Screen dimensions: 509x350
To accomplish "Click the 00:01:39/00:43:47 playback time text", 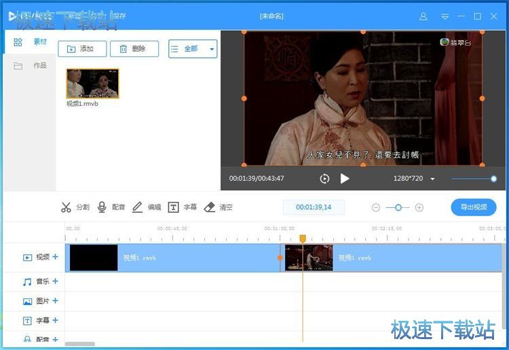I will point(257,179).
